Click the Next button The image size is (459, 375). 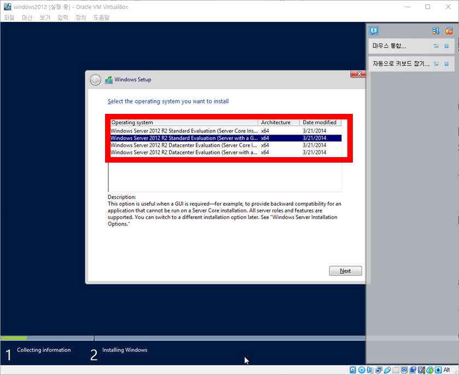pos(345,270)
